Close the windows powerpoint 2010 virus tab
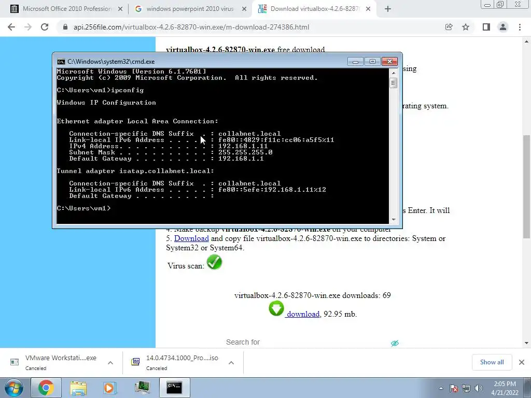 pos(244,9)
